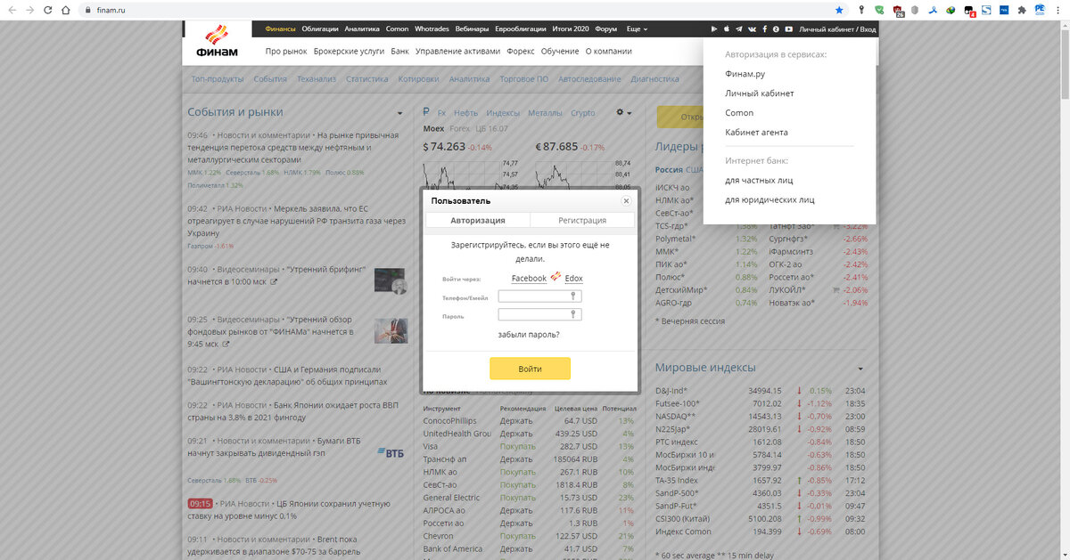Open the Облигации top menu item
This screenshot has width=1070, height=560.
(x=320, y=29)
